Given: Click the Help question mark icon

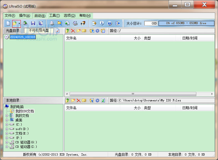Looking at the screenshot, I should coord(110,23).
